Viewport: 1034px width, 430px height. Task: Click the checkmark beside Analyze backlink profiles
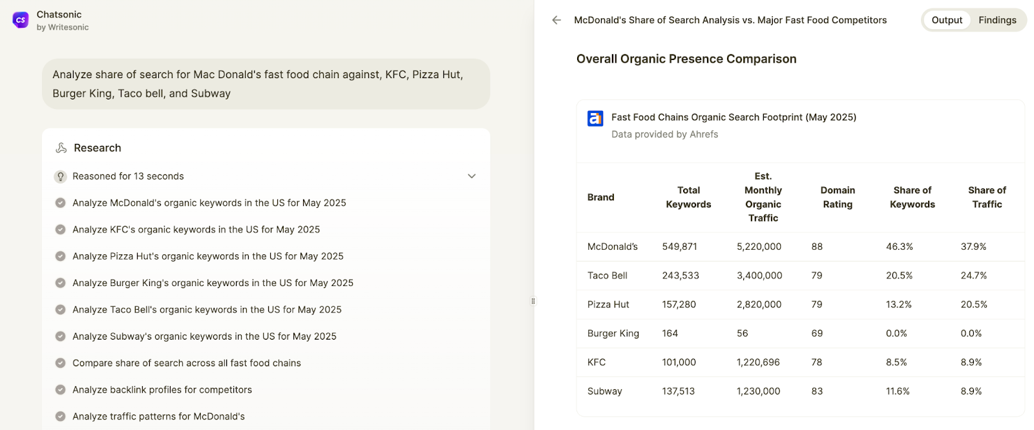click(x=60, y=390)
